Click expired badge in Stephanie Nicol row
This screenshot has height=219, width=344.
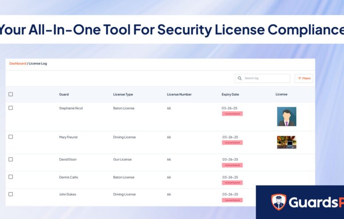[x=233, y=114]
